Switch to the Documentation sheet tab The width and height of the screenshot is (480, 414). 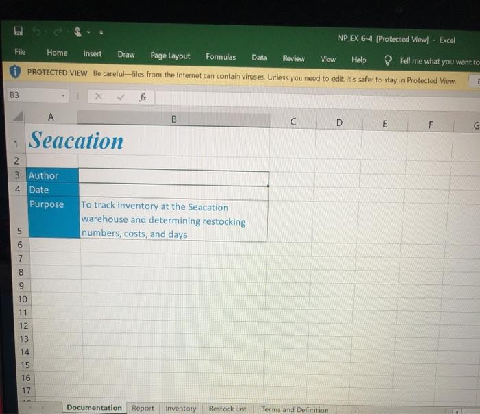click(x=95, y=408)
